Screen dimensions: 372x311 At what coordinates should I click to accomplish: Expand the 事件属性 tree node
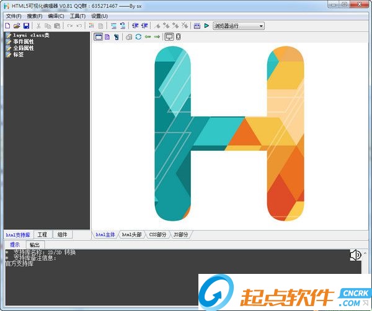point(23,41)
